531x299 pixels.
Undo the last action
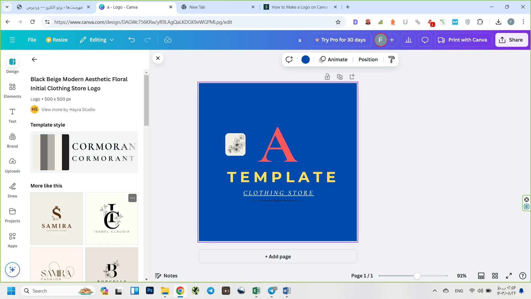pos(132,40)
